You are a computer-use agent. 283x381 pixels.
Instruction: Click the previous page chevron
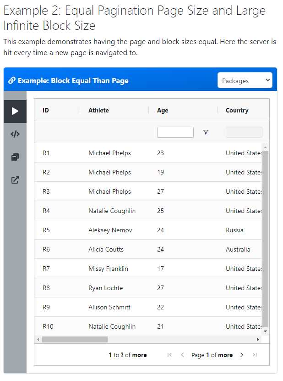[182, 355]
